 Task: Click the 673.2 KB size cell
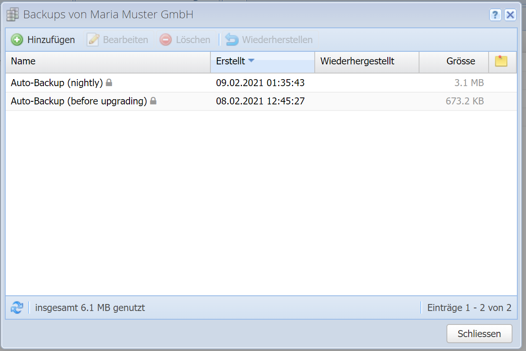pos(464,101)
